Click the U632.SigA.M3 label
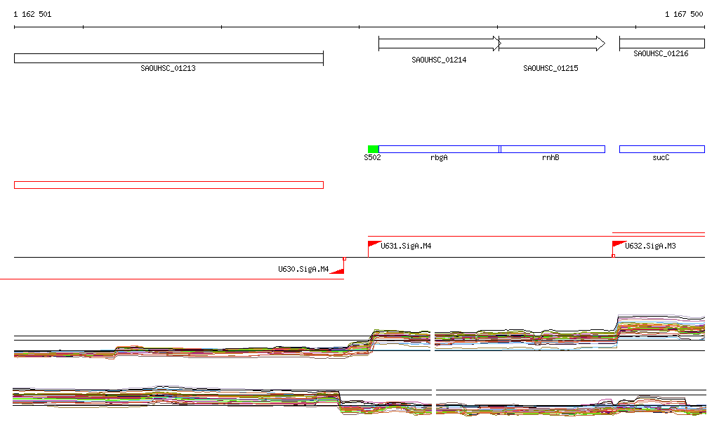The height and width of the screenshot is (429, 719). 650,246
